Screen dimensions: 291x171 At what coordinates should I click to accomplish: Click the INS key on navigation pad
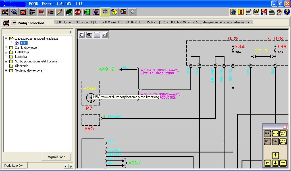[267, 134]
